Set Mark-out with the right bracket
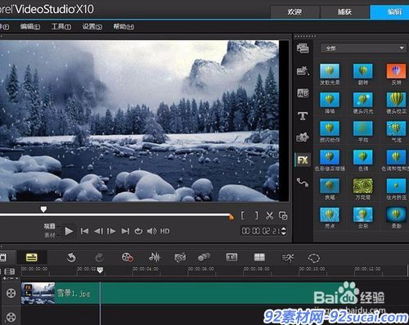This screenshot has height=325, width=409. coord(256,215)
